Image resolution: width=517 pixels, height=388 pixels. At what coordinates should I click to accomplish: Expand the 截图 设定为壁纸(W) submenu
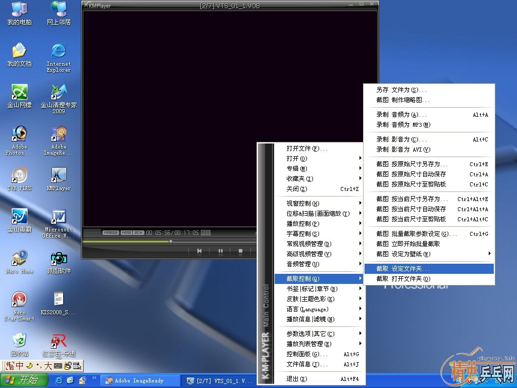point(429,254)
